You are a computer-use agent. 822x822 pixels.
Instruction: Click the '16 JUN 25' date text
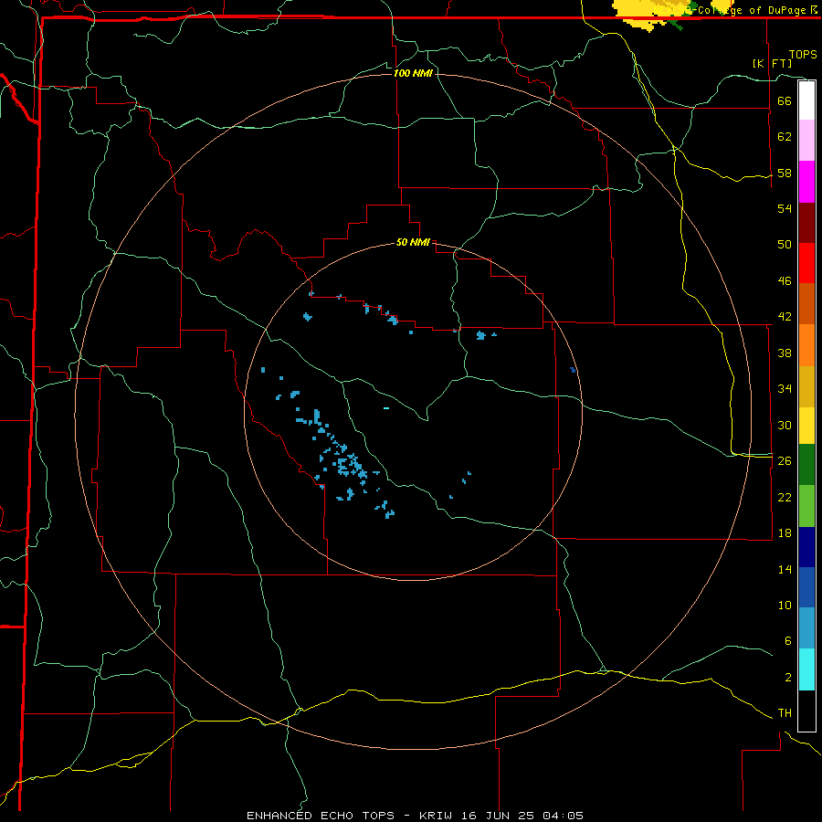(497, 816)
